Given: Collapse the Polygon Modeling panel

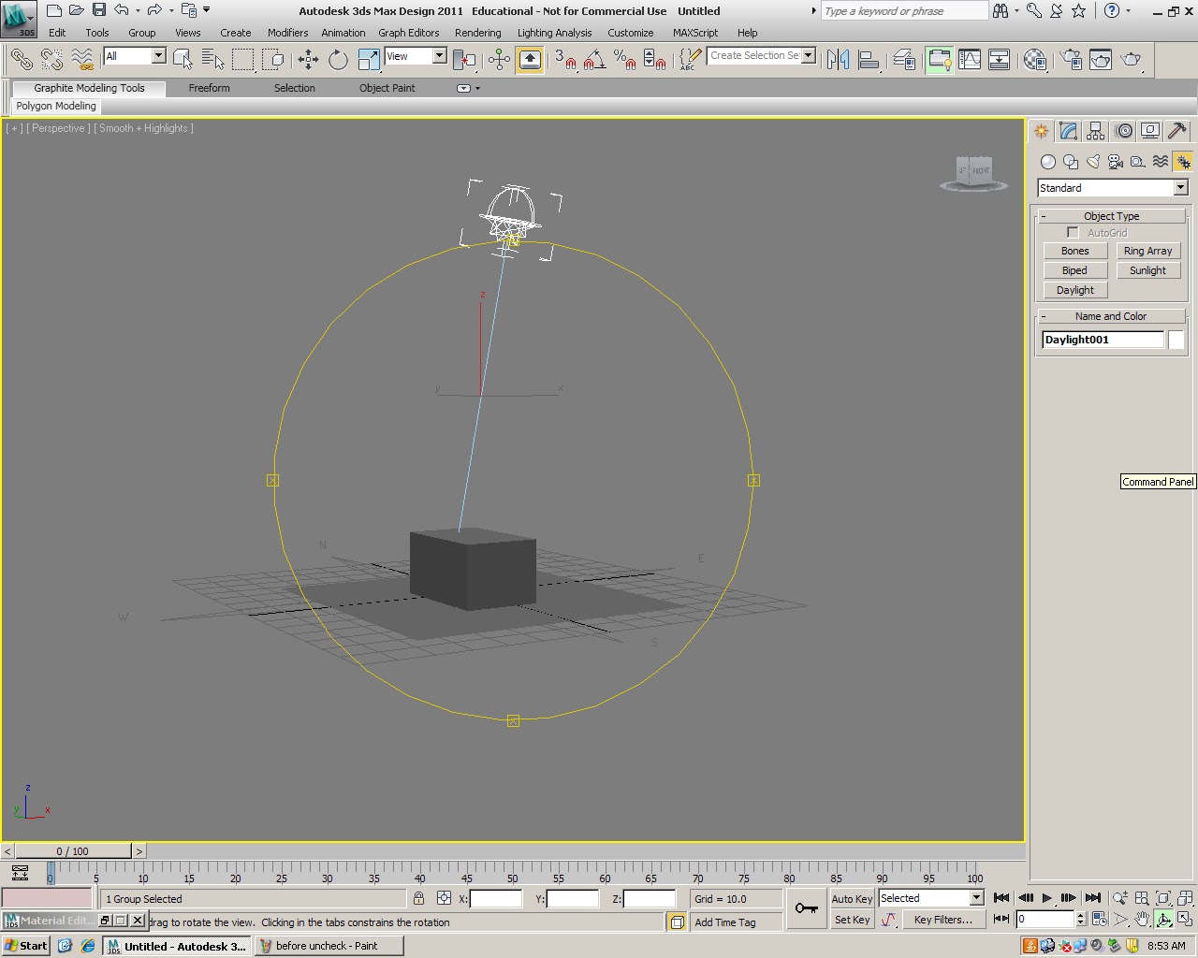Looking at the screenshot, I should 56,107.
